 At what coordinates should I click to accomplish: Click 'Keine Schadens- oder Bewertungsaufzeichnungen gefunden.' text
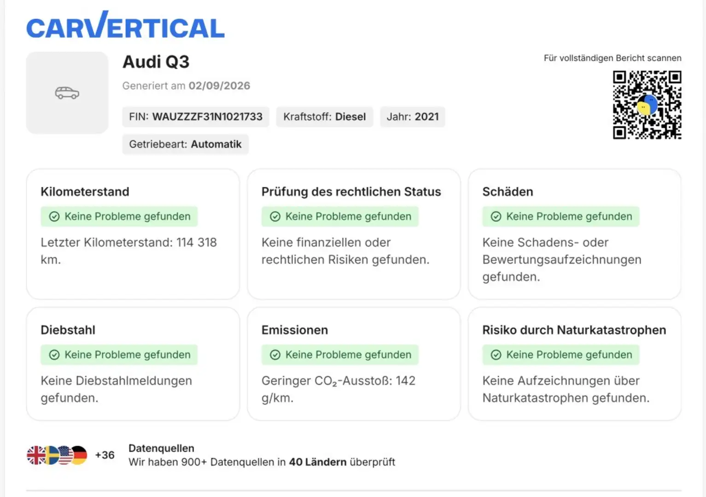pyautogui.click(x=562, y=260)
